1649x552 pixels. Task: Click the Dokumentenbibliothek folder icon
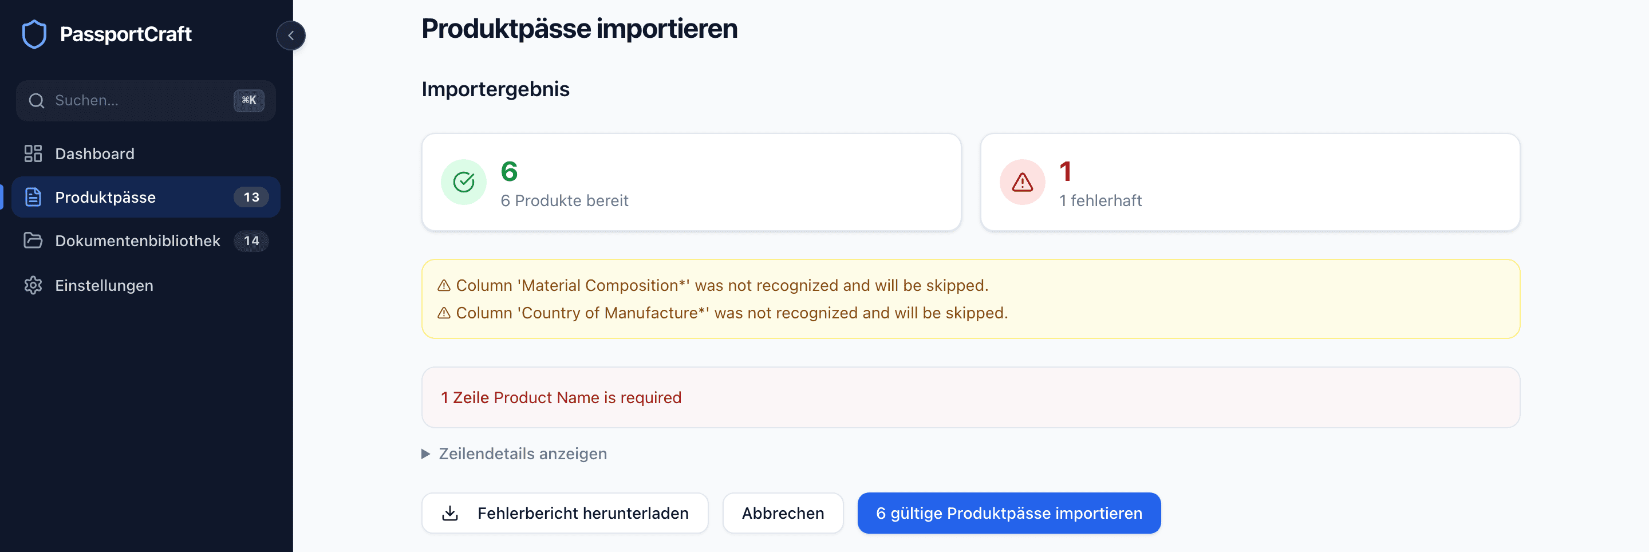point(33,240)
